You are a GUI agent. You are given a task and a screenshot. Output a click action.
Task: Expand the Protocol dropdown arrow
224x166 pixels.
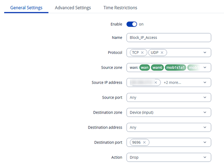(204, 53)
